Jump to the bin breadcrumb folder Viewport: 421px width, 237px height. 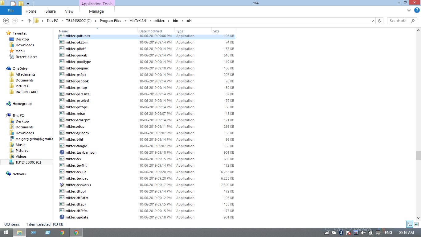click(175, 21)
